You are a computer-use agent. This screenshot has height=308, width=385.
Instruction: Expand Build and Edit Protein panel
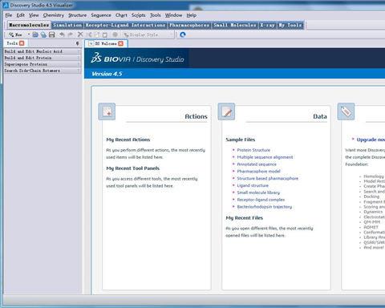click(42, 58)
